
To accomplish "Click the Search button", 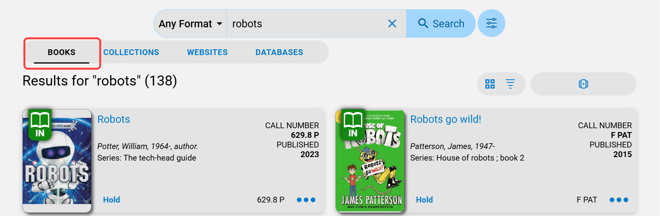I will (x=441, y=23).
